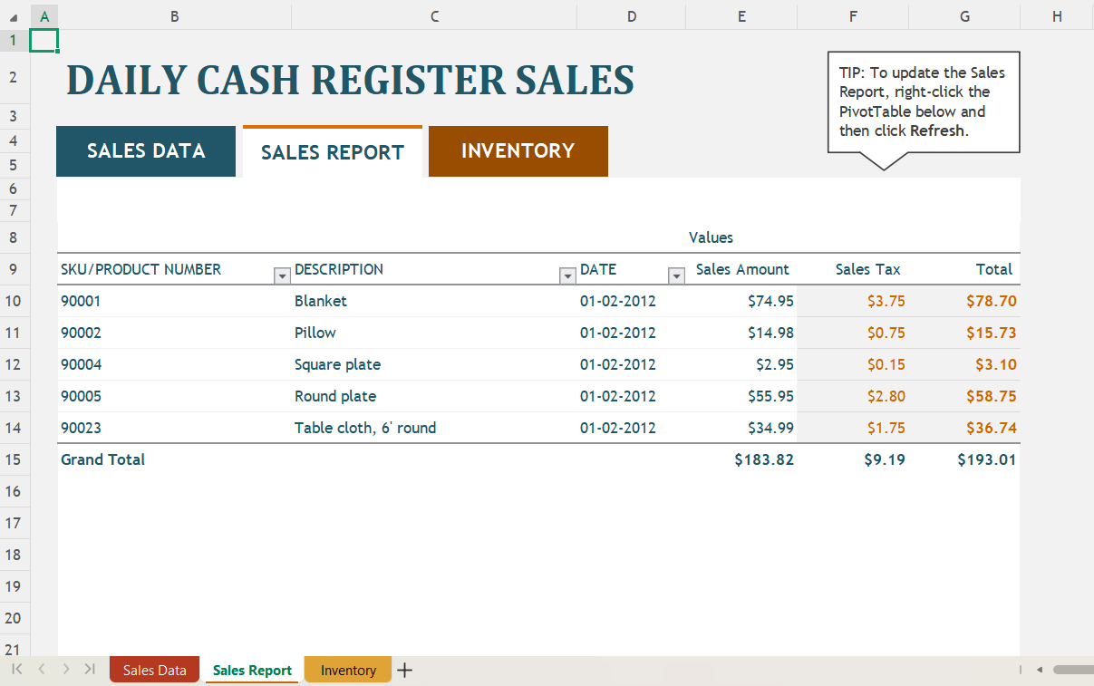The width and height of the screenshot is (1094, 686).
Task: Select column D header
Action: [x=632, y=16]
